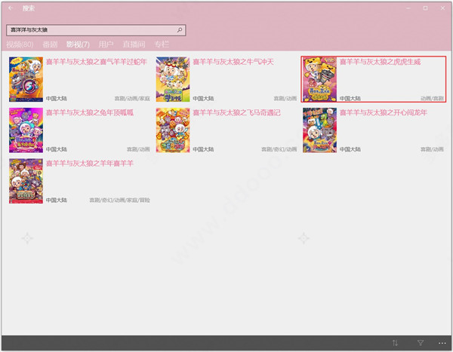This screenshot has width=453, height=352.
Task: Click genre text 喜剧/动画/家庭
Action: (x=132, y=99)
